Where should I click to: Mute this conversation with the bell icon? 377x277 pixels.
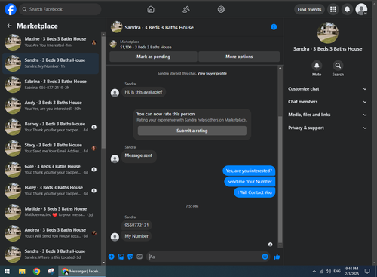coord(317,66)
